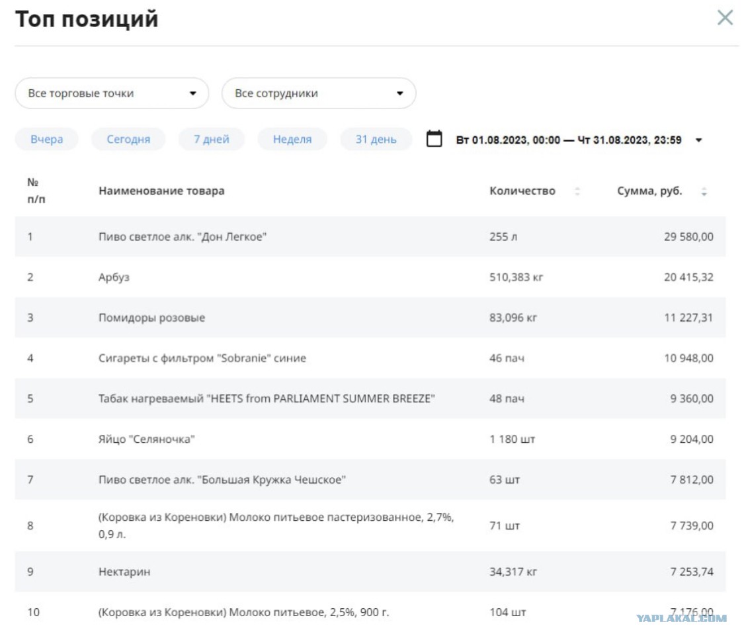This screenshot has width=744, height=638.
Task: Click sum 29 580,00
Action: (688, 236)
